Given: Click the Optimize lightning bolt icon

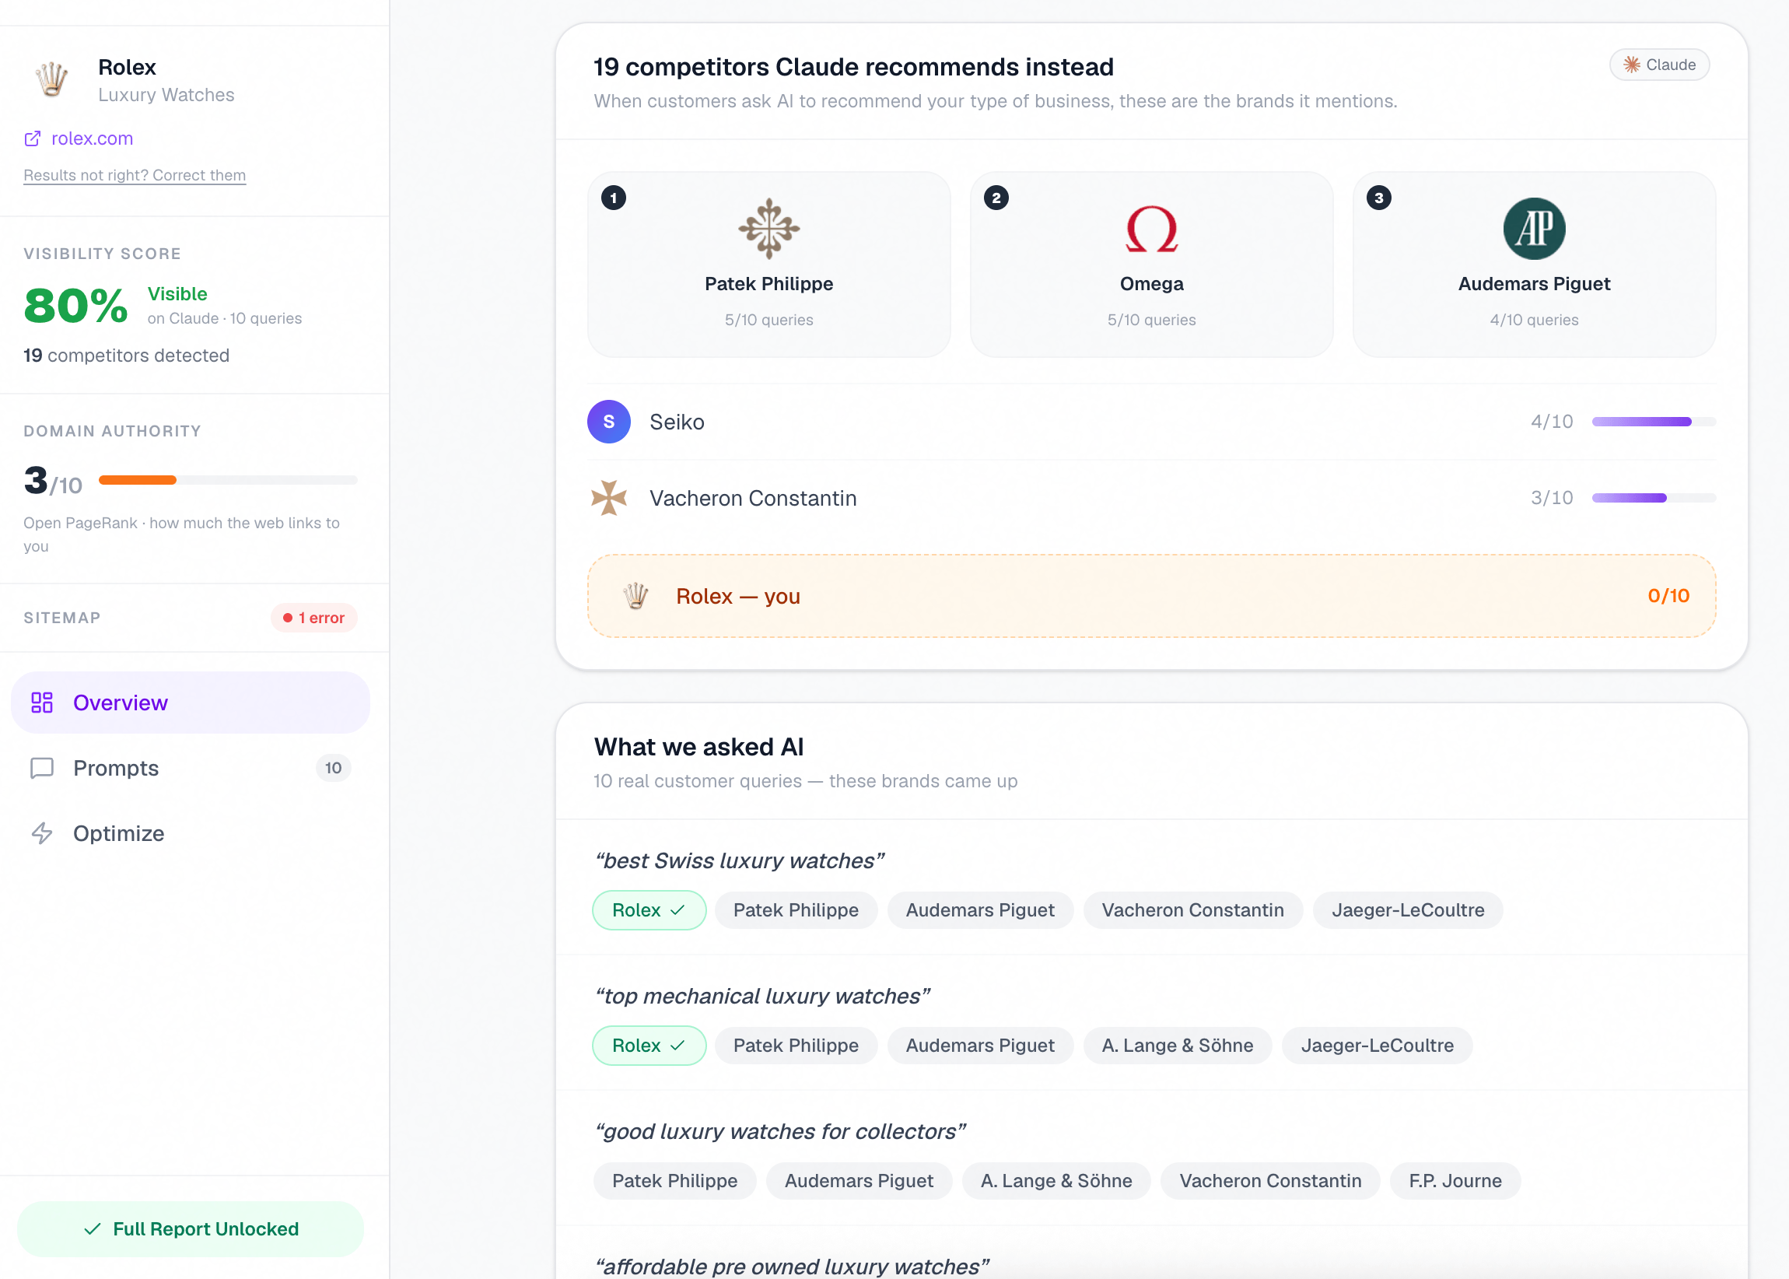Looking at the screenshot, I should 42,833.
